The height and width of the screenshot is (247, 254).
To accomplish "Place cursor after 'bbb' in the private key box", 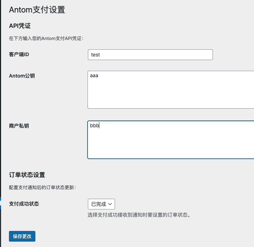I will click(100, 126).
